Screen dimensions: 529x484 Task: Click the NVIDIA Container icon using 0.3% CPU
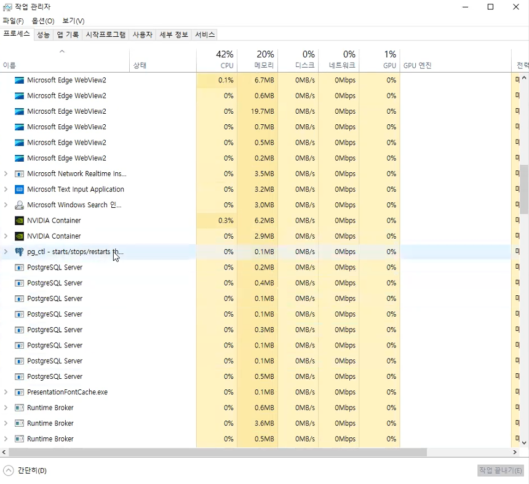(x=19, y=221)
